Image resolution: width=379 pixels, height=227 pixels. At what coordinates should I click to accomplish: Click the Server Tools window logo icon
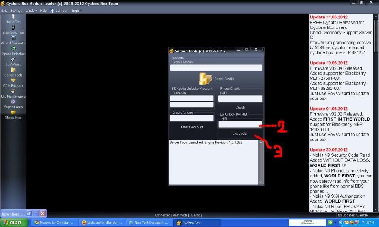[x=172, y=51]
